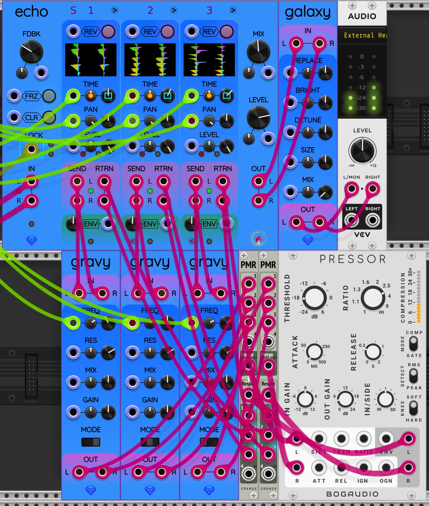
Task: Click the Audio module LEFT output jack
Action: click(351, 220)
